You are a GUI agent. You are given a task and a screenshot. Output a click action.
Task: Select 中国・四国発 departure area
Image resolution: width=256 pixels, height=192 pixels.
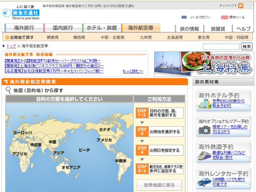[237, 37]
